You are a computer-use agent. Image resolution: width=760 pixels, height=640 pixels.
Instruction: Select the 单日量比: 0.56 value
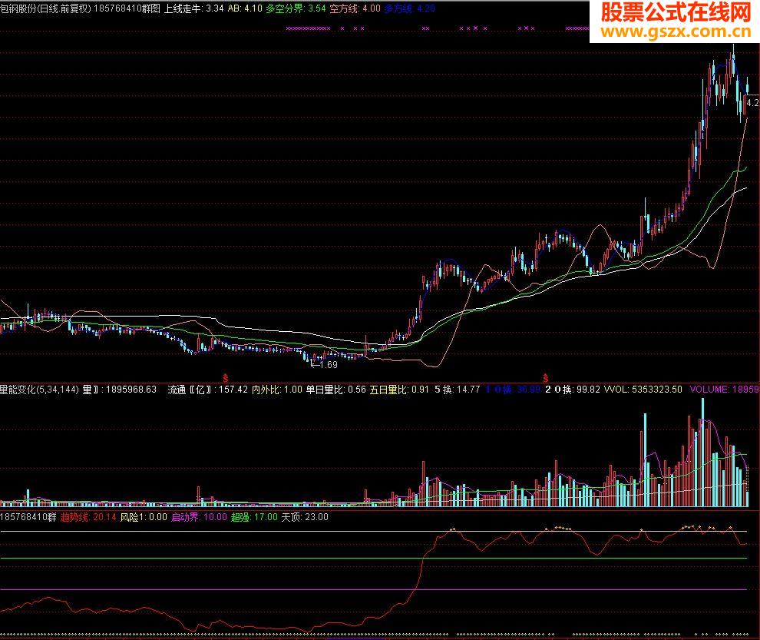[x=336, y=390]
